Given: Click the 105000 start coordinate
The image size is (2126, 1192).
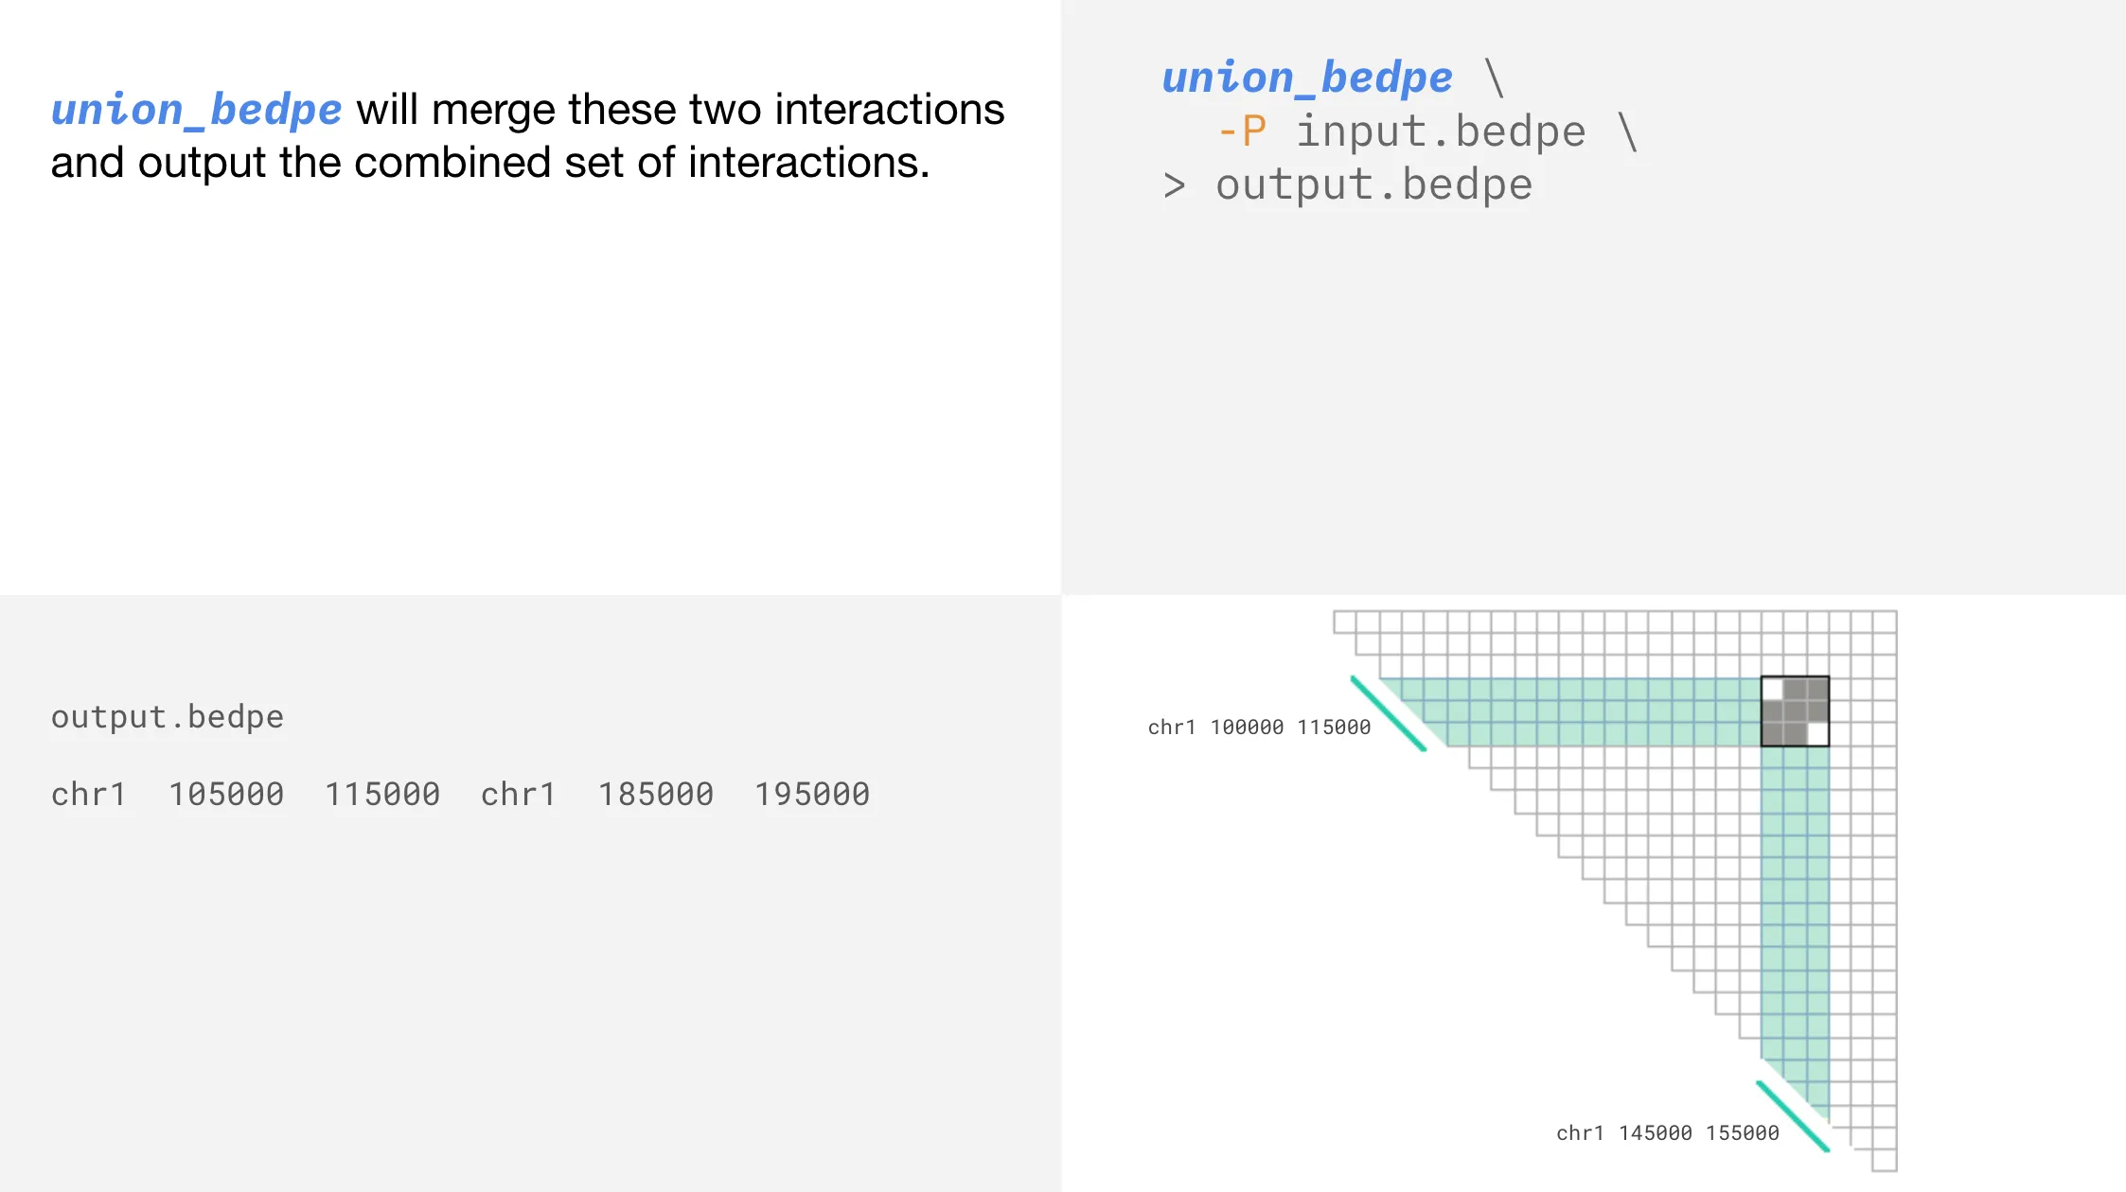Looking at the screenshot, I should click(226, 794).
